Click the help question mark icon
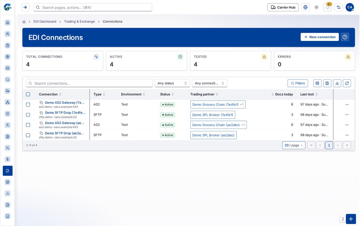 pyautogui.click(x=345, y=37)
